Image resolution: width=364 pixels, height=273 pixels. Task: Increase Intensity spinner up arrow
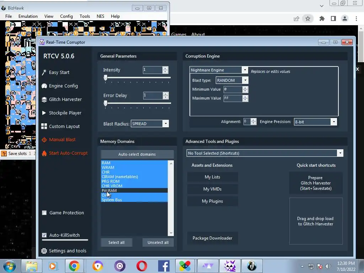pyautogui.click(x=165, y=68)
